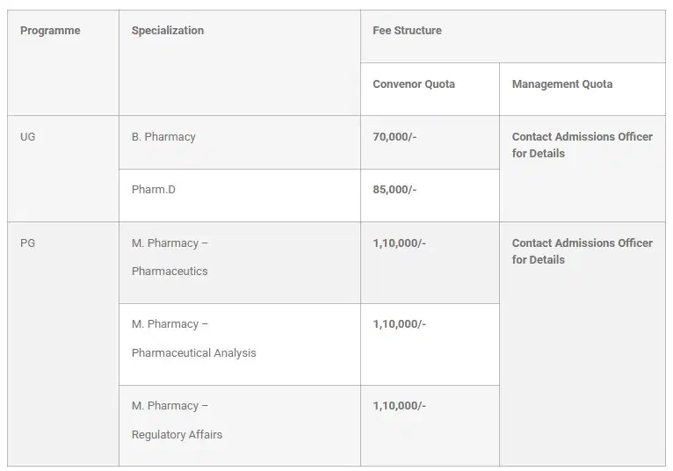The height and width of the screenshot is (471, 673).
Task: Open Contact Admissions Officer text in PG row
Action: point(582,251)
